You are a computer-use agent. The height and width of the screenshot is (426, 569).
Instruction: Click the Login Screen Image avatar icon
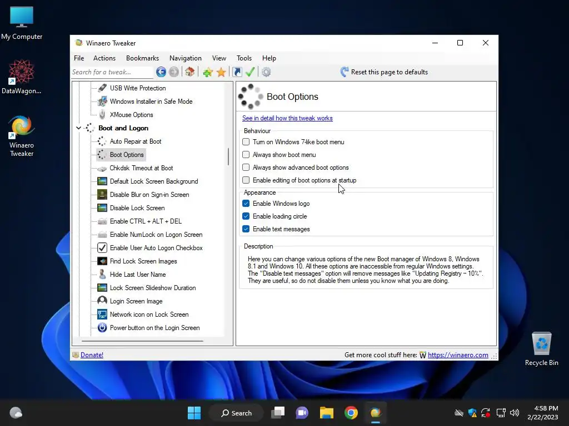pos(102,301)
